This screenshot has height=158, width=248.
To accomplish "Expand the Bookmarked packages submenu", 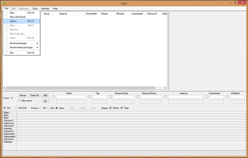I will coord(21,47).
